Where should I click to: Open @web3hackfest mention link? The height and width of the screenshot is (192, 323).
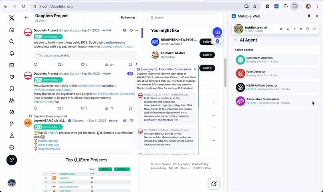pyautogui.click(x=89, y=86)
